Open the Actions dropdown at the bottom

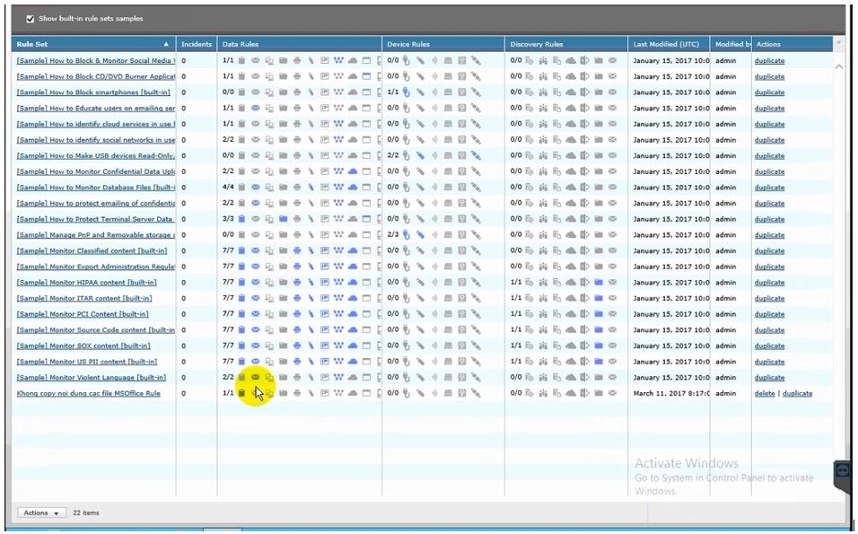click(41, 512)
